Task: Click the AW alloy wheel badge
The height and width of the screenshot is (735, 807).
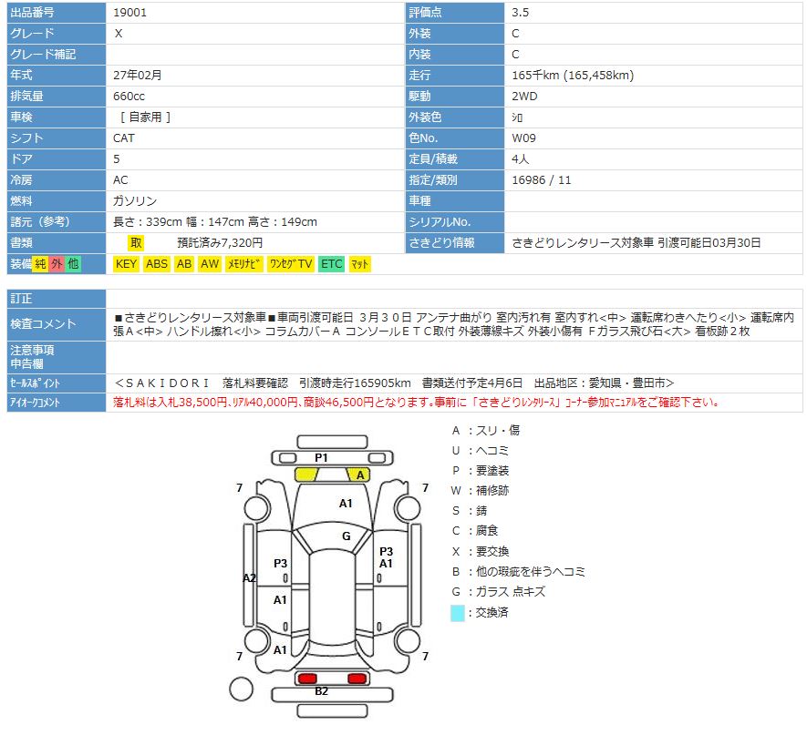Action: 211,264
